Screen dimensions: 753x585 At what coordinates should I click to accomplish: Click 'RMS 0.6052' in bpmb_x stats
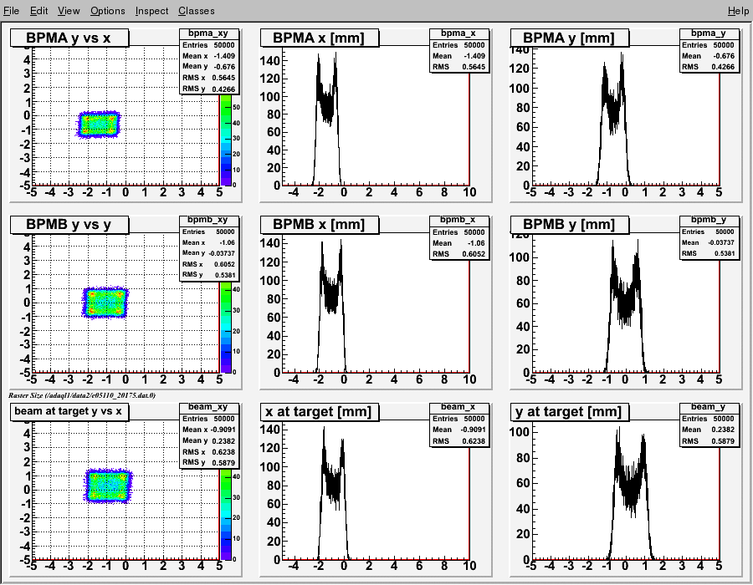(x=459, y=254)
